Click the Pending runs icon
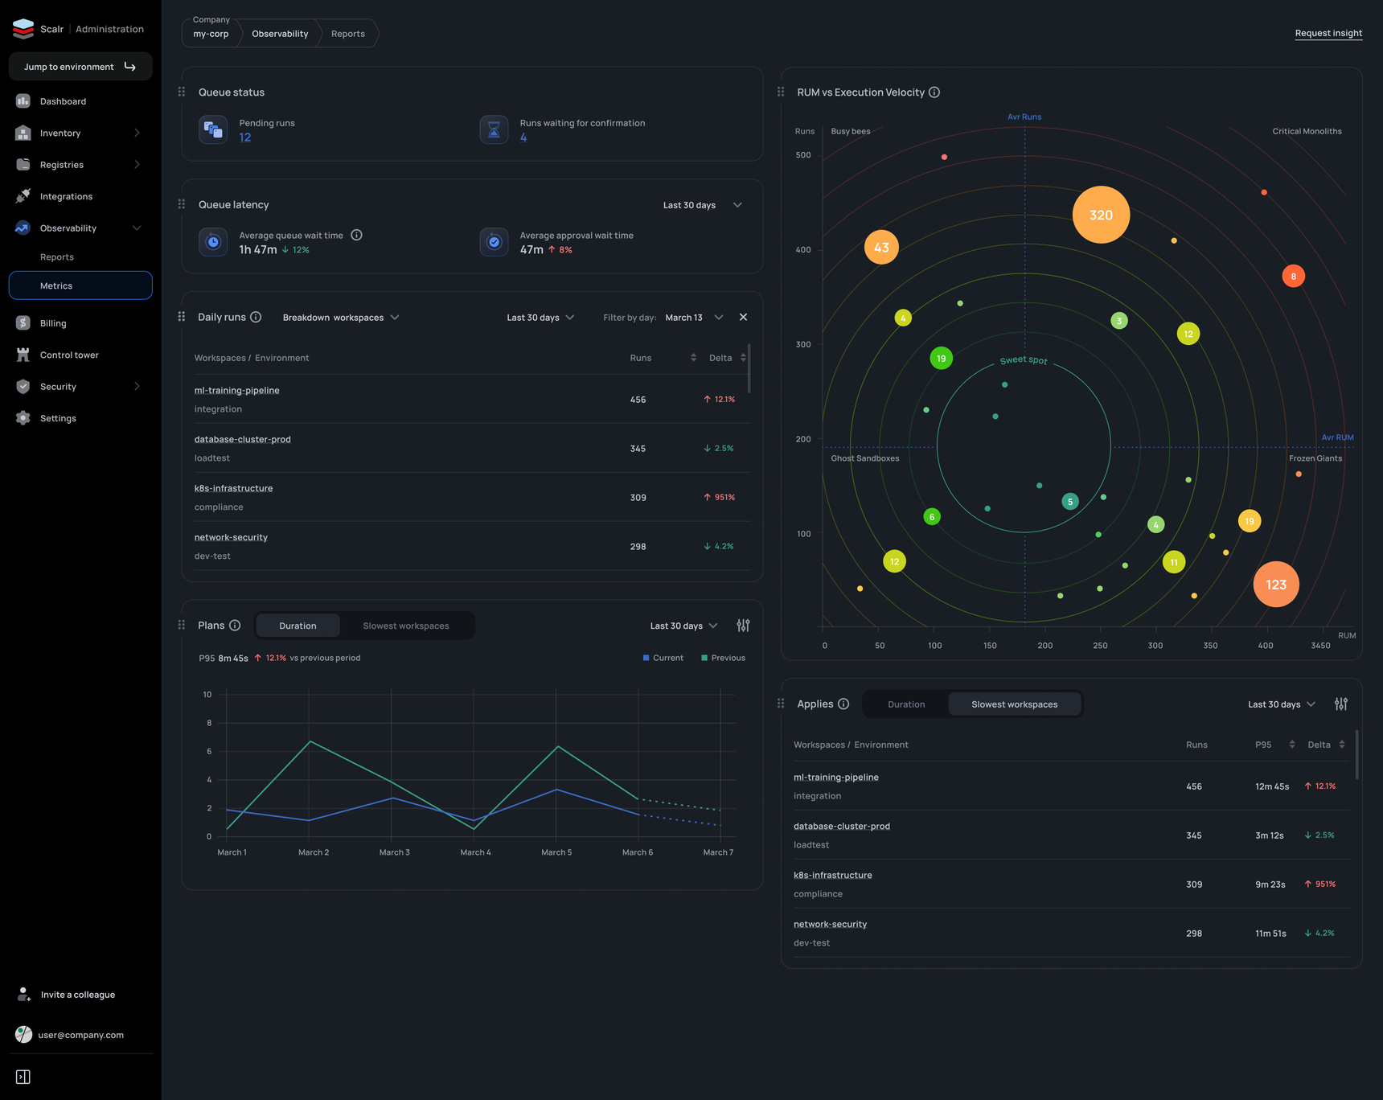 [213, 129]
